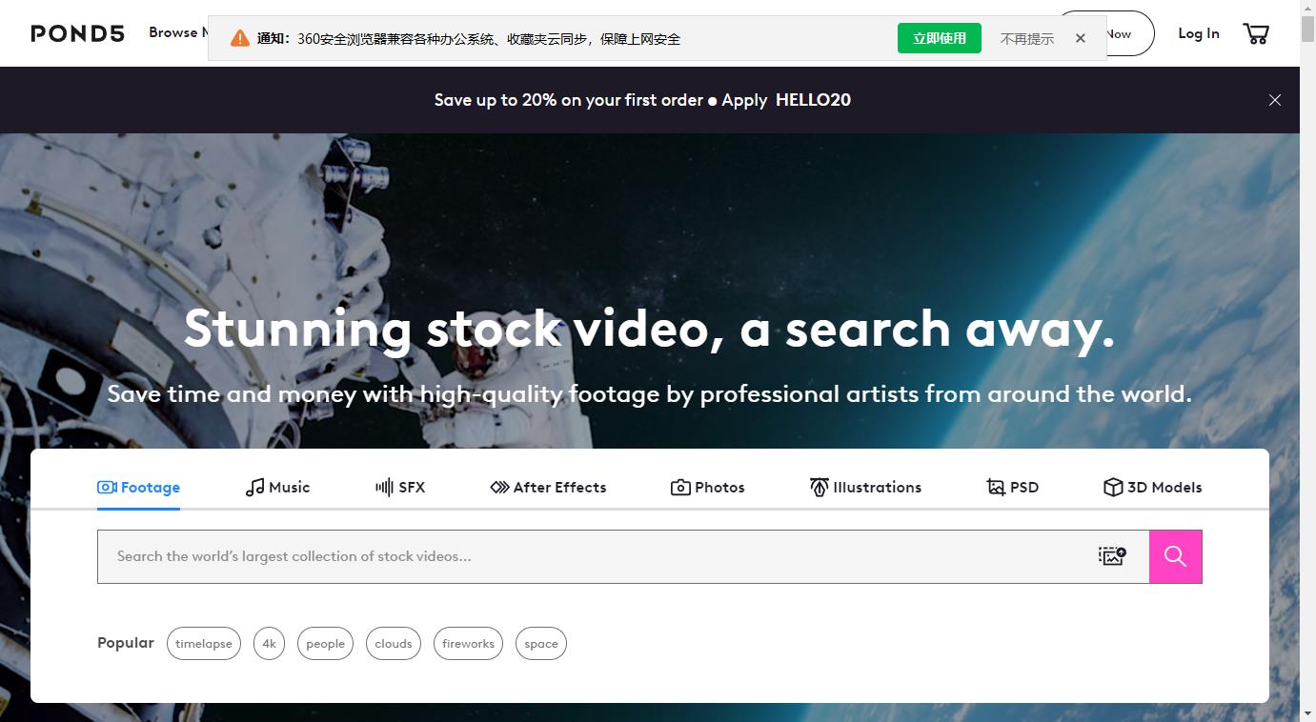Viewport: 1316px width, 722px height.
Task: Click the Log In link
Action: tap(1199, 33)
